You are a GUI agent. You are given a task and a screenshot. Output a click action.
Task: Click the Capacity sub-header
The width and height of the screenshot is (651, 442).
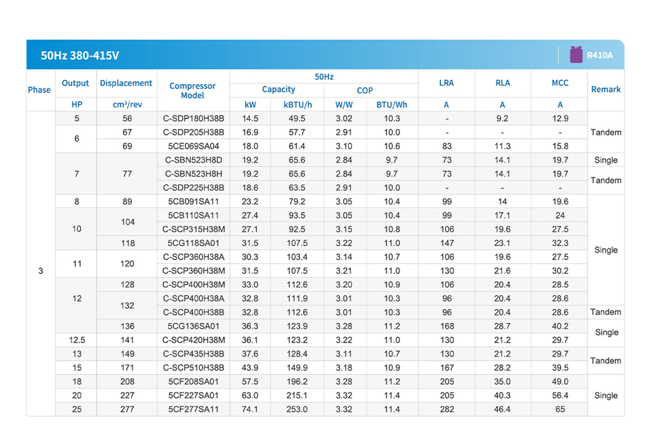click(x=278, y=89)
